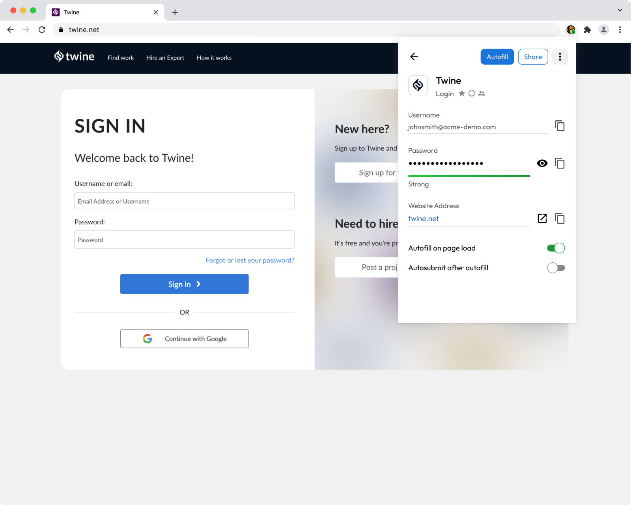This screenshot has width=631, height=505.
Task: Reveal the password with the eye icon
Action: (542, 163)
